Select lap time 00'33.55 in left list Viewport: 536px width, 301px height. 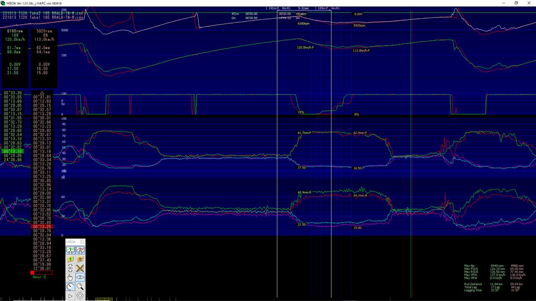click(13, 97)
